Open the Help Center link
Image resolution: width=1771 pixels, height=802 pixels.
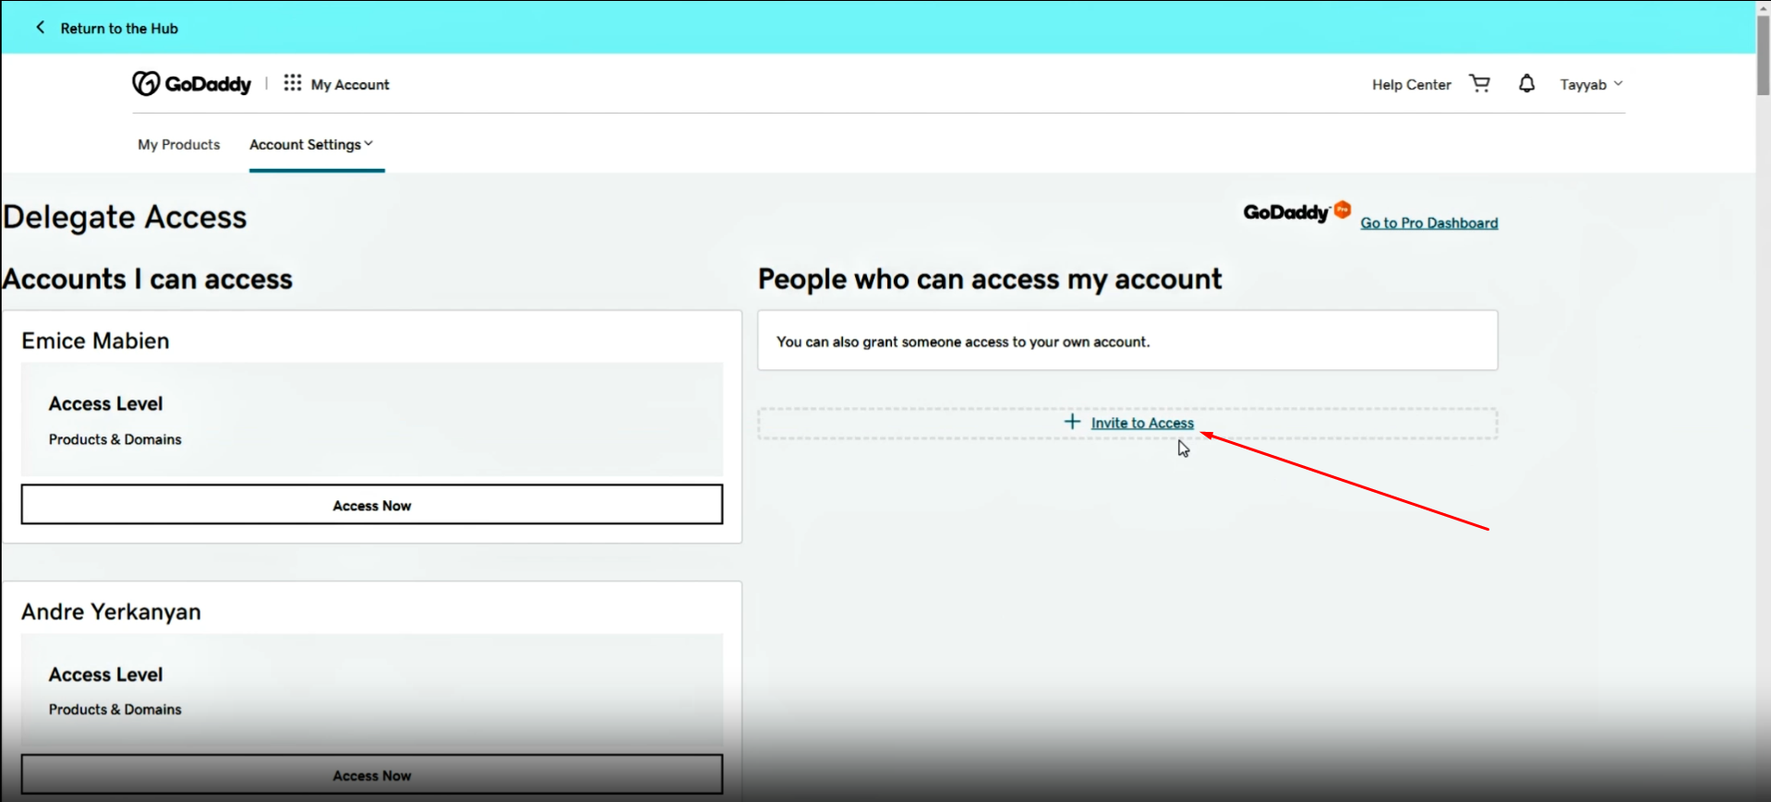click(1411, 84)
